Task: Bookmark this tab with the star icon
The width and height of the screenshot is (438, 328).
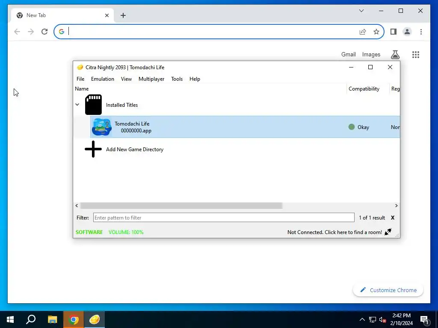Action: pos(376,32)
